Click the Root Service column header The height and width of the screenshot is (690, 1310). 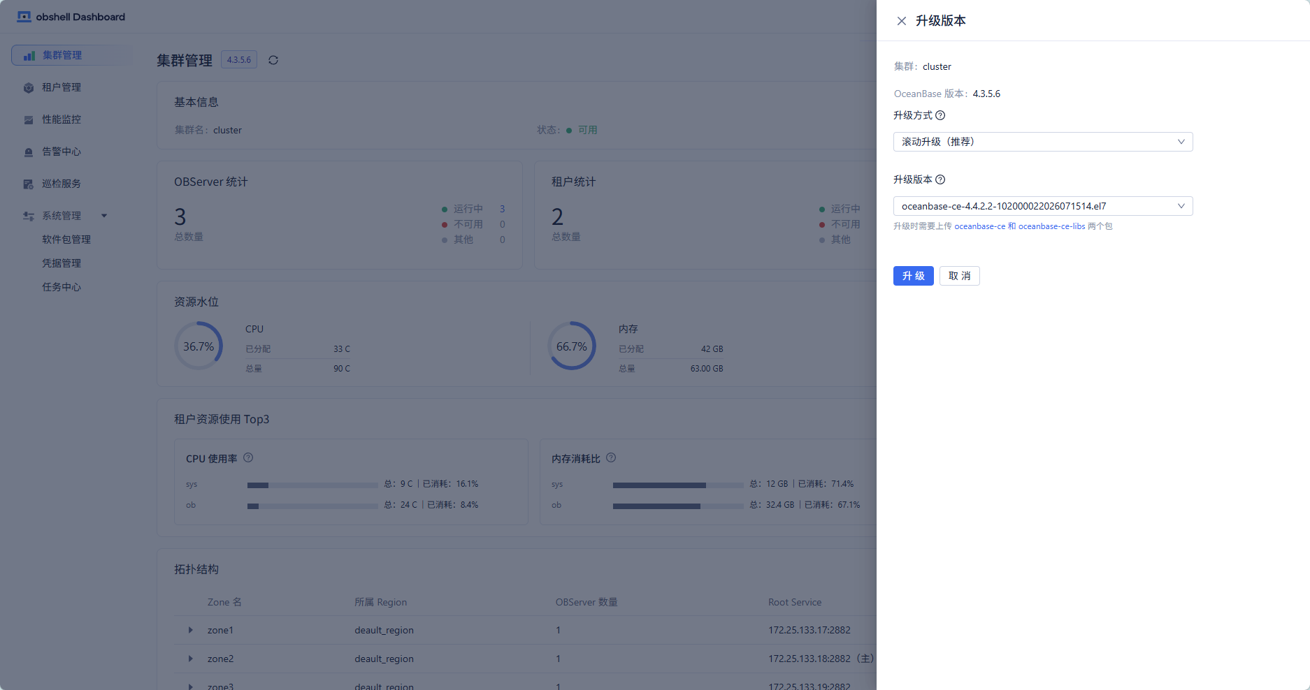795,602
